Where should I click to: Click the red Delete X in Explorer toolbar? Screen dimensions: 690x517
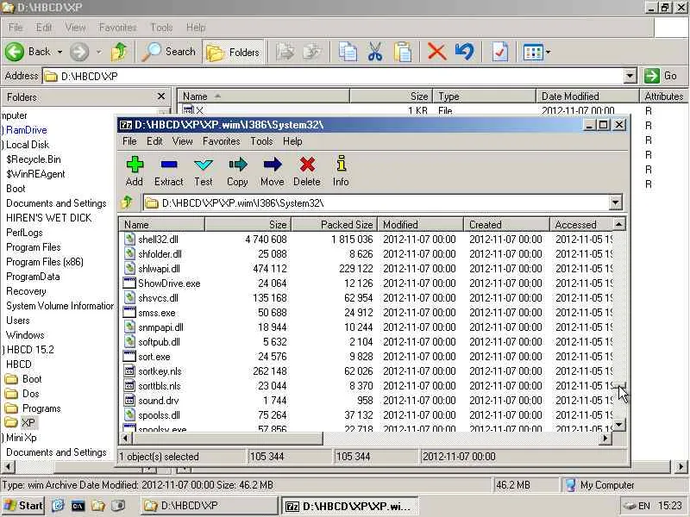point(436,52)
